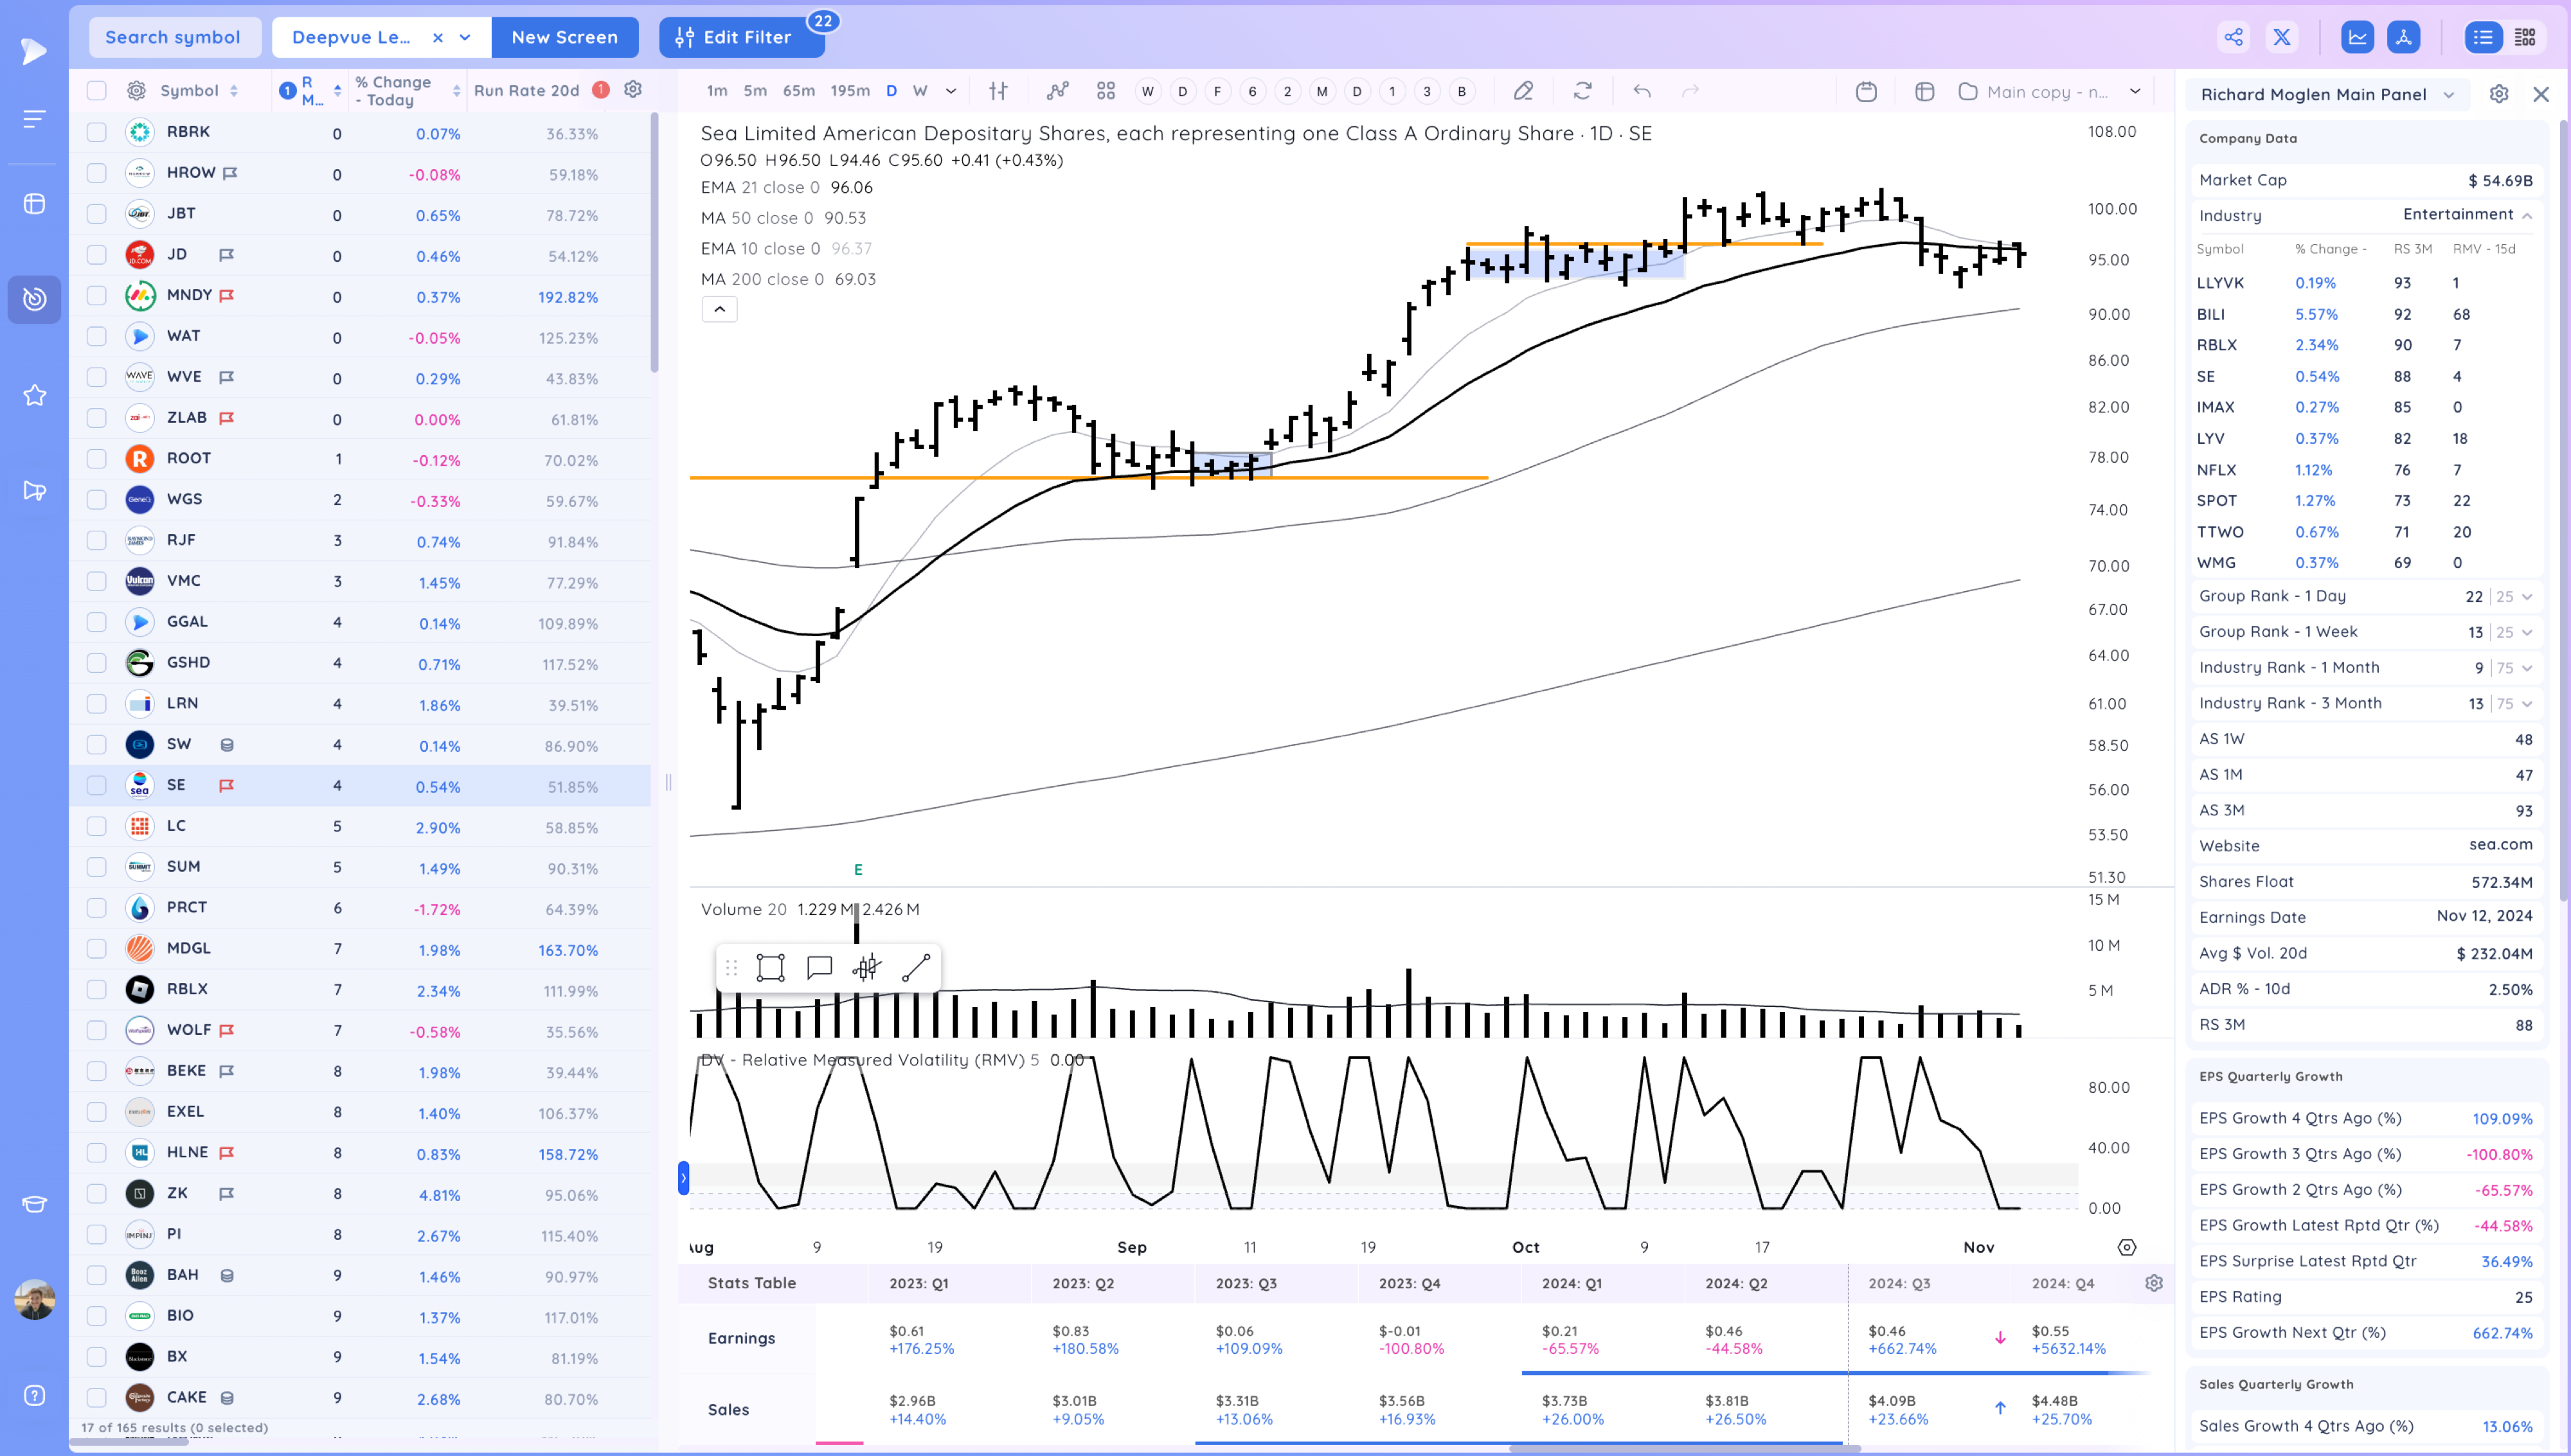Check the checkbox next to RBRK
The width and height of the screenshot is (2571, 1456).
tap(96, 132)
